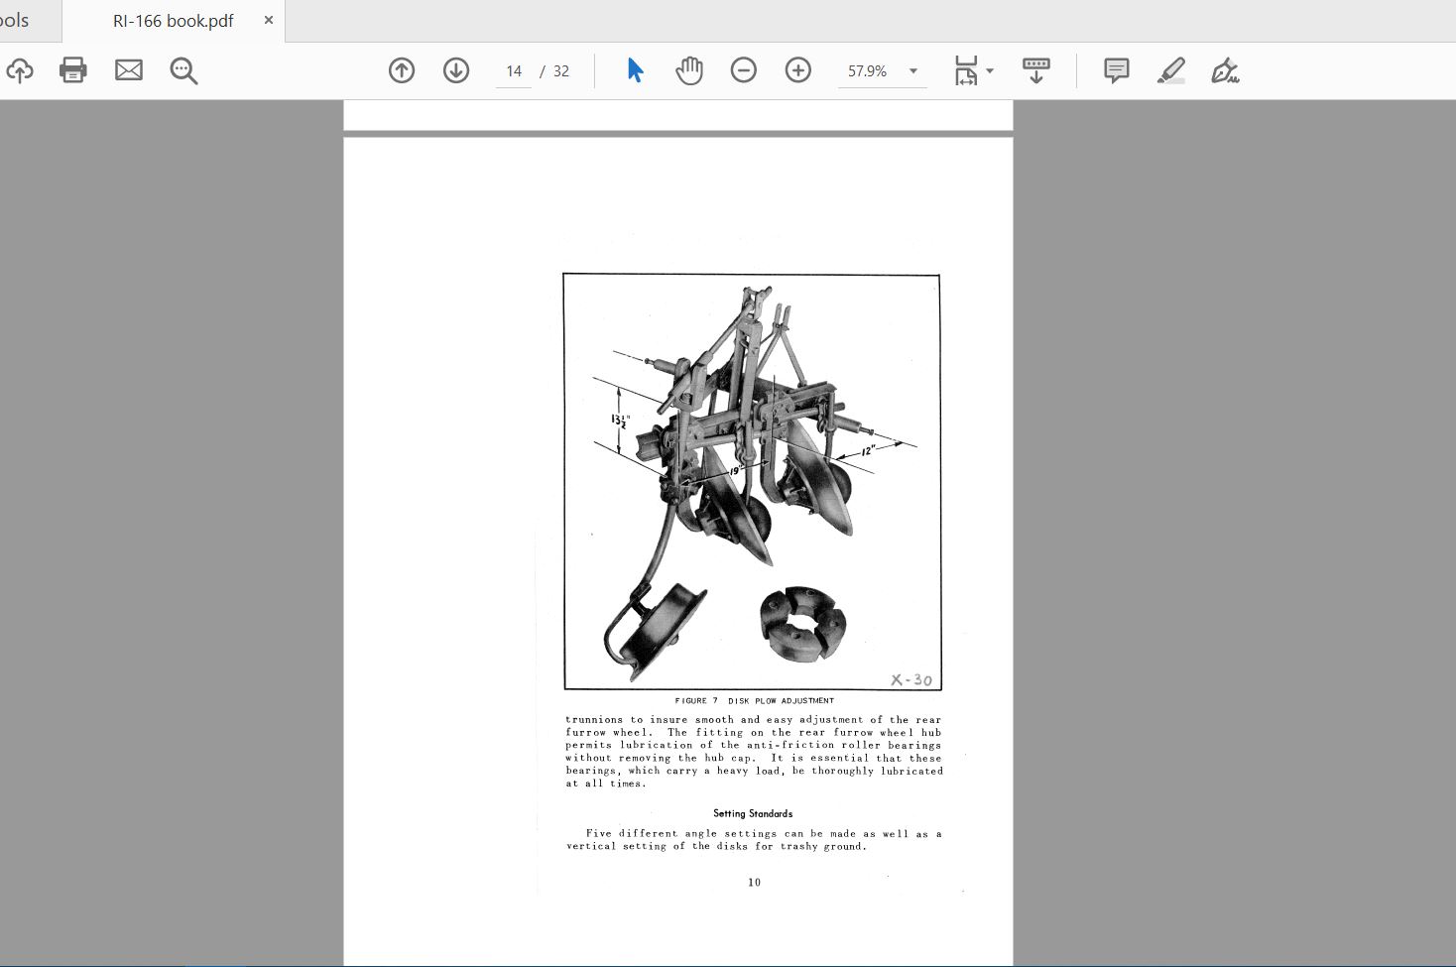Close the RI-166 book.pdf tab
The height and width of the screenshot is (967, 1456).
[x=267, y=19]
